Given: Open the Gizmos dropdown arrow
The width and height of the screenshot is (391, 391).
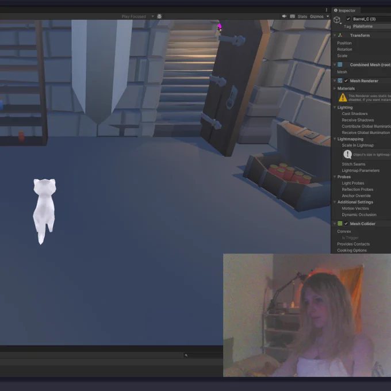Looking at the screenshot, I should pyautogui.click(x=328, y=17).
